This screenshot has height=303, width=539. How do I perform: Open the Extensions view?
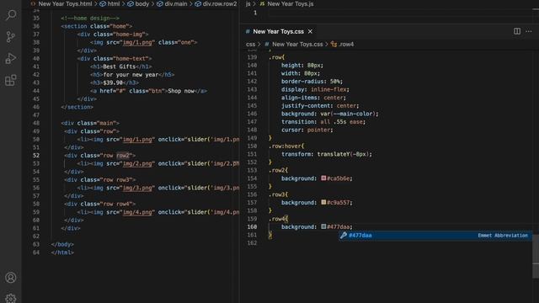click(x=11, y=81)
